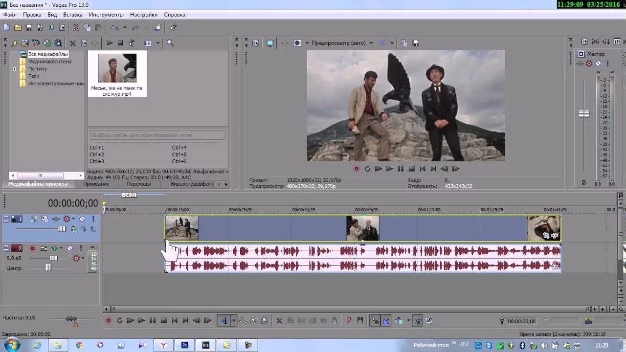Open Mixer Properties icon above Master bus
The height and width of the screenshot is (352, 626).
[x=584, y=42]
